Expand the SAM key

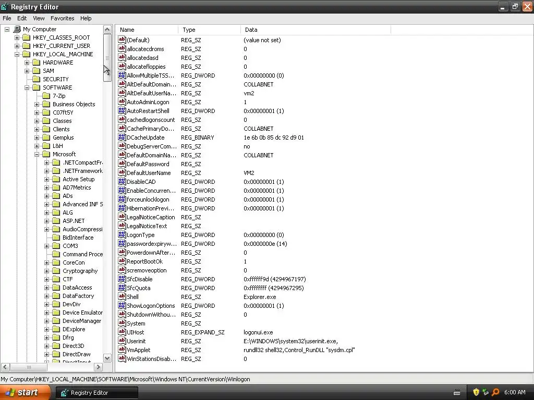27,71
